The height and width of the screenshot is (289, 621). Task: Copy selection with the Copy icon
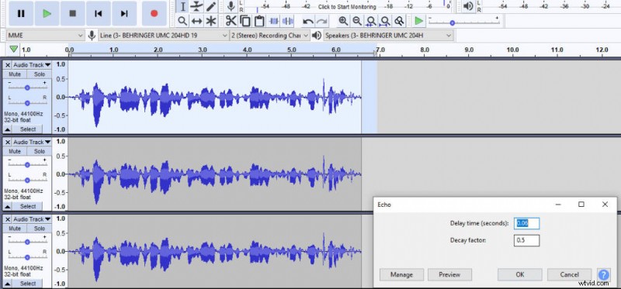[x=245, y=21]
